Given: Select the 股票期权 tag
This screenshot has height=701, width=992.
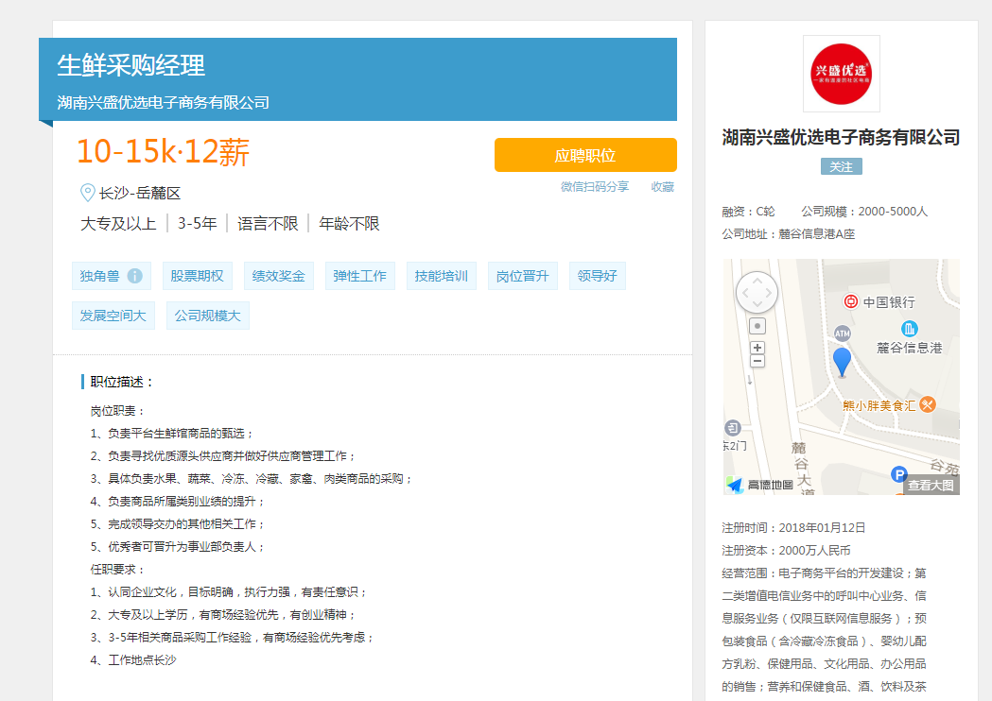Looking at the screenshot, I should coord(198,276).
